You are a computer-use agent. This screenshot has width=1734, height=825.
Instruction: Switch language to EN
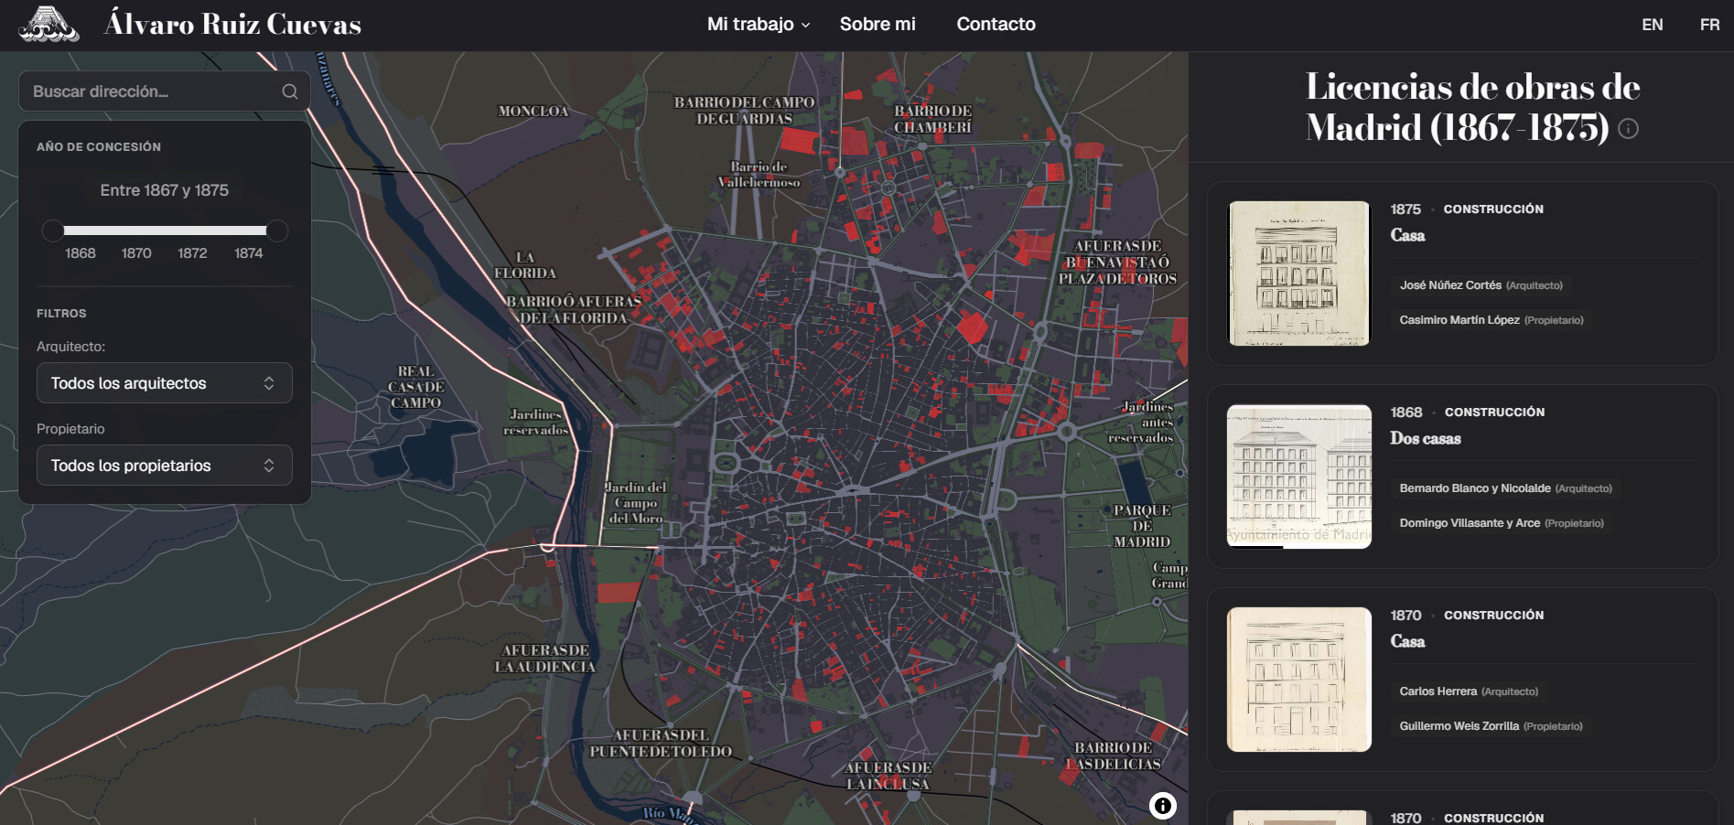(1653, 25)
